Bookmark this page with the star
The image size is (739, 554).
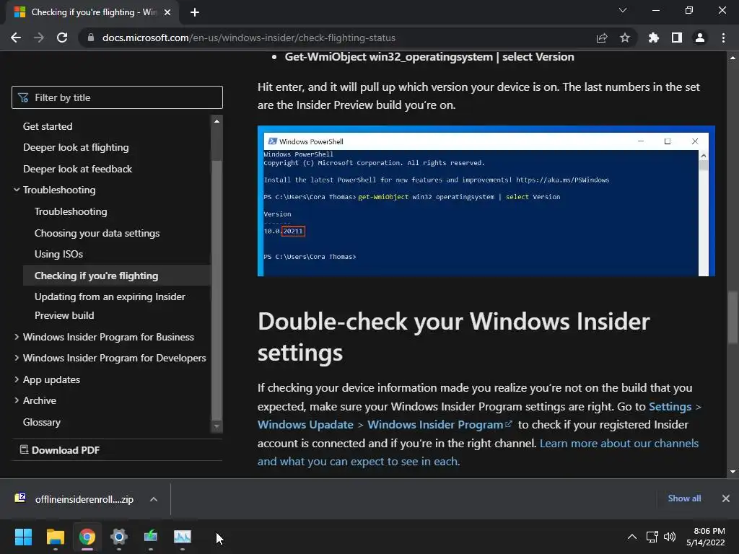(x=624, y=38)
